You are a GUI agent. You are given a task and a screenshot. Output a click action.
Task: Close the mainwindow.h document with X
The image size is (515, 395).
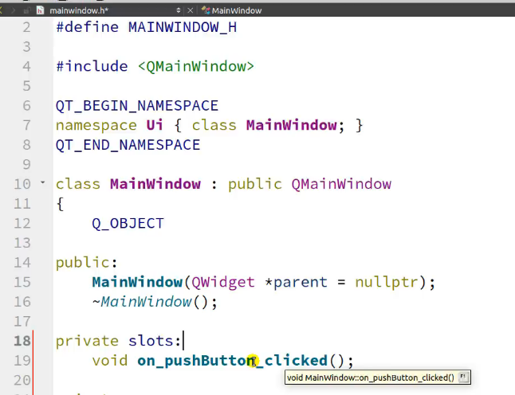(x=190, y=10)
